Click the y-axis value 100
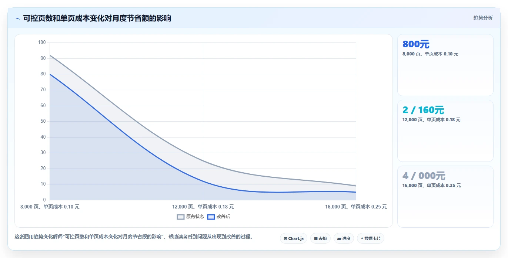The height and width of the screenshot is (258, 508). (x=42, y=43)
